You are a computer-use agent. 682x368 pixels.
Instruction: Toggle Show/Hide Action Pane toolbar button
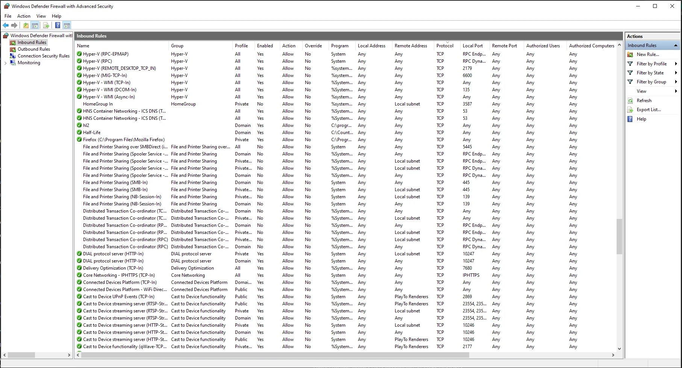coord(67,26)
